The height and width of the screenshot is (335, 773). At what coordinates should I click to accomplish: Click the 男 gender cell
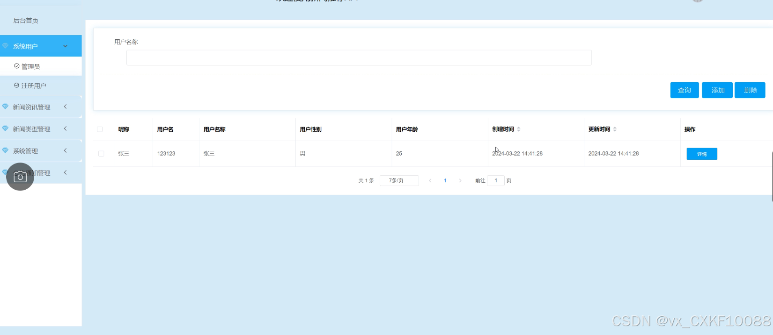[302, 154]
